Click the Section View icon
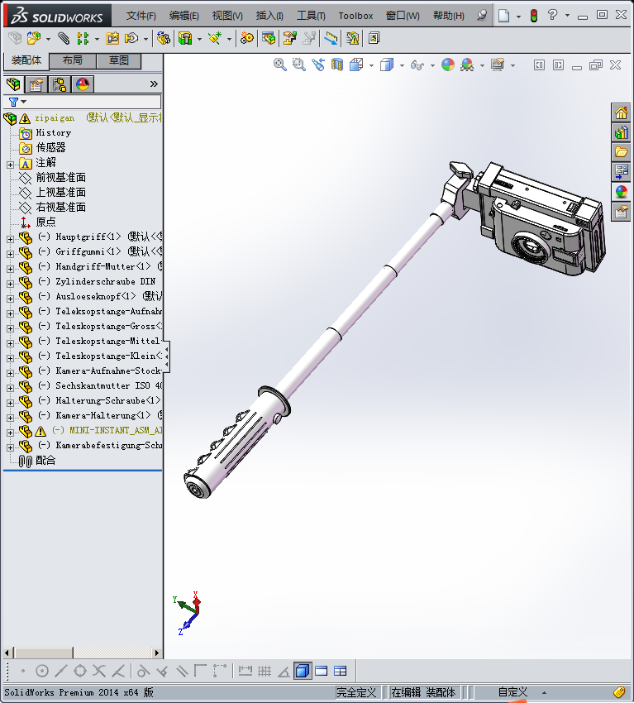Viewport: 634px width, 703px height. 337,65
